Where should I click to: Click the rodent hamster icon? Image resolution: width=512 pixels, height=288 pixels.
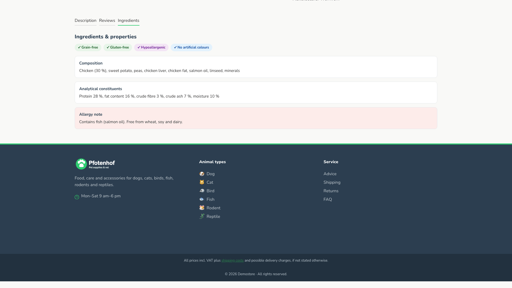(x=202, y=208)
